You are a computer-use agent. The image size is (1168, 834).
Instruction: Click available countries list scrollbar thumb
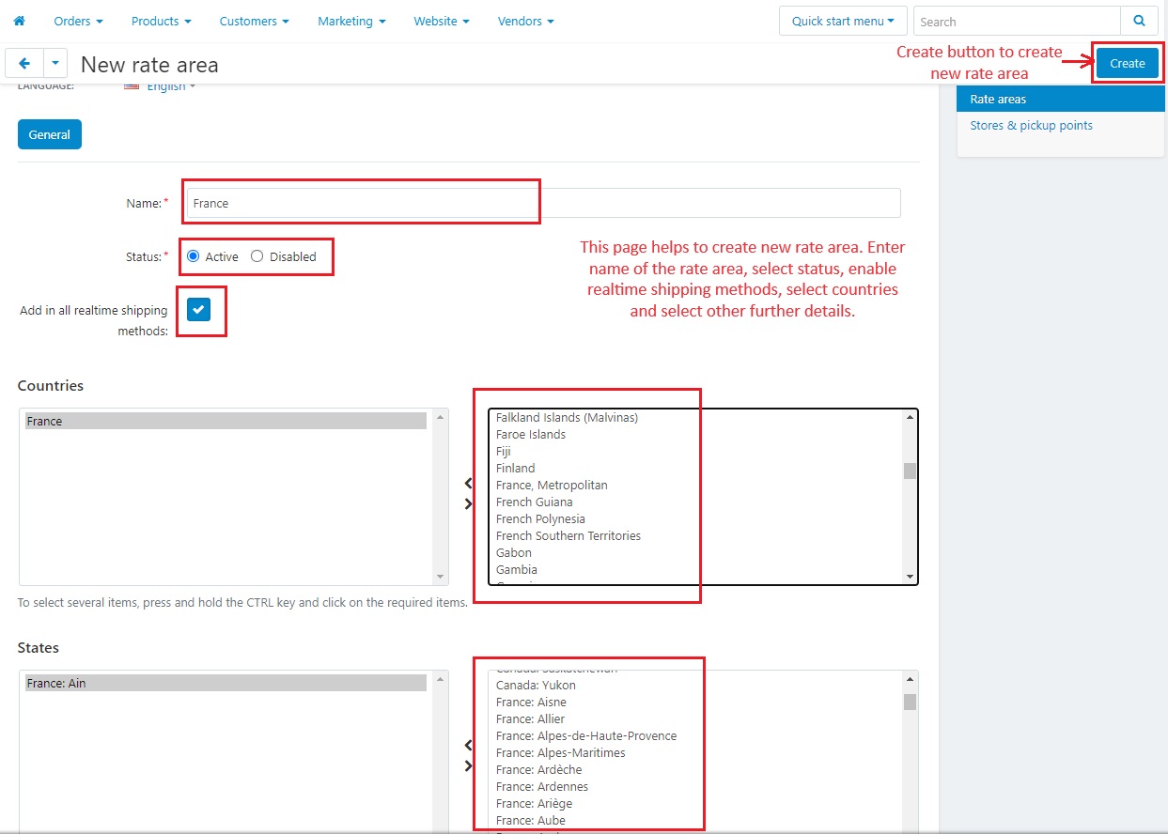click(910, 471)
